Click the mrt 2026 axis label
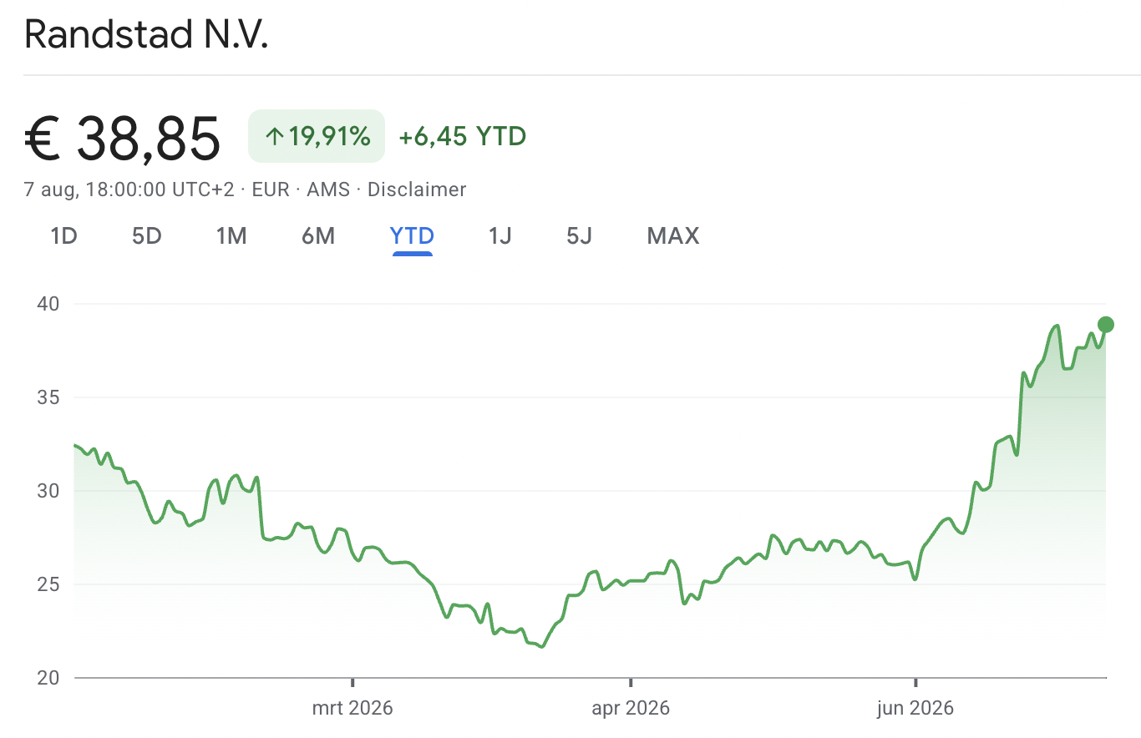Image resolution: width=1141 pixels, height=738 pixels. coord(352,709)
